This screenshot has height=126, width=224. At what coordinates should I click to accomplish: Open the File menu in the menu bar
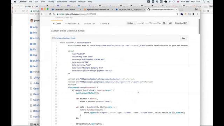click(x=30, y=1)
